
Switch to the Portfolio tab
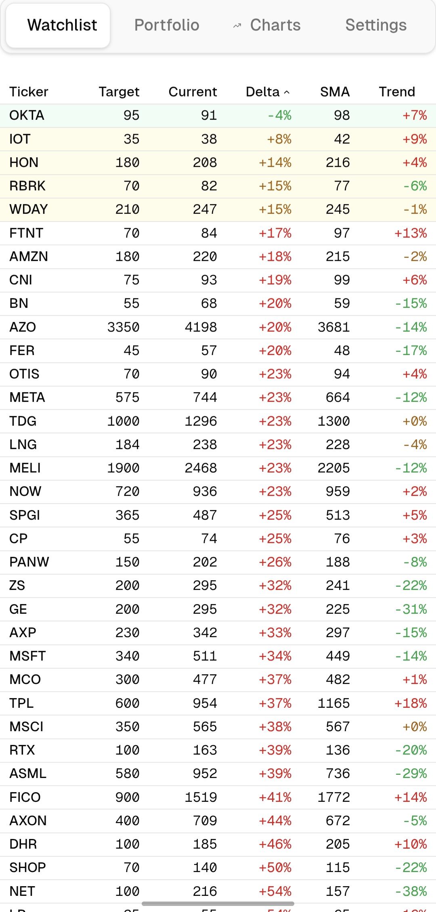[167, 25]
